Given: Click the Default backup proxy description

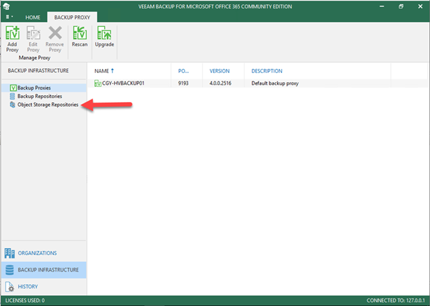Looking at the screenshot, I should point(275,83).
